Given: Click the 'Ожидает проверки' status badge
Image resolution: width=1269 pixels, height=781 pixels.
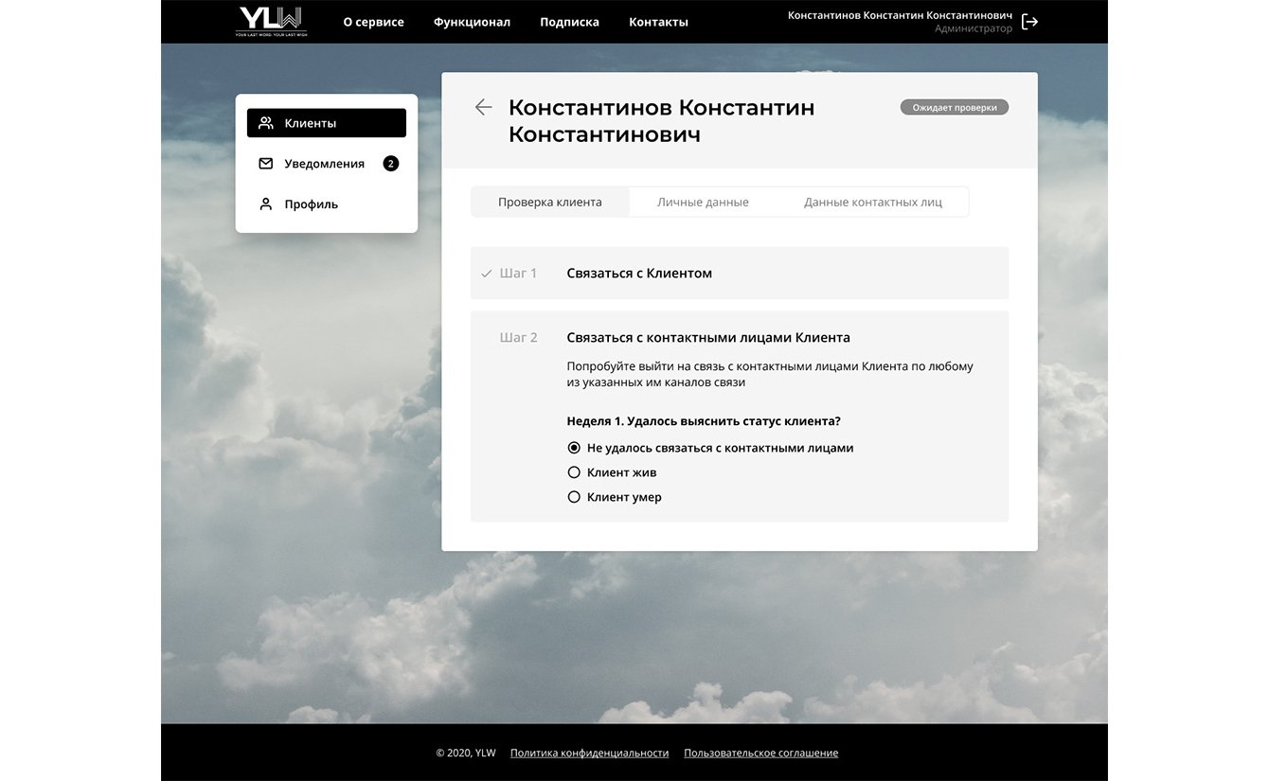Looking at the screenshot, I should tap(955, 108).
